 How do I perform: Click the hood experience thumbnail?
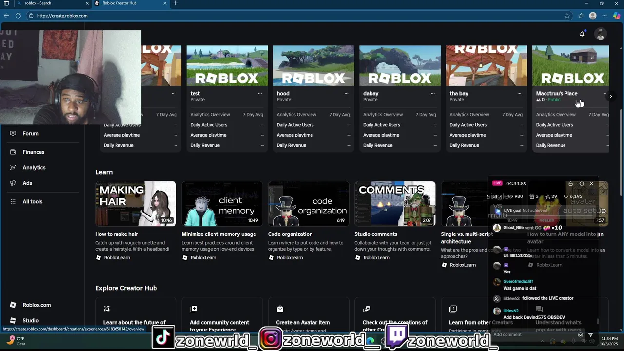click(x=313, y=66)
